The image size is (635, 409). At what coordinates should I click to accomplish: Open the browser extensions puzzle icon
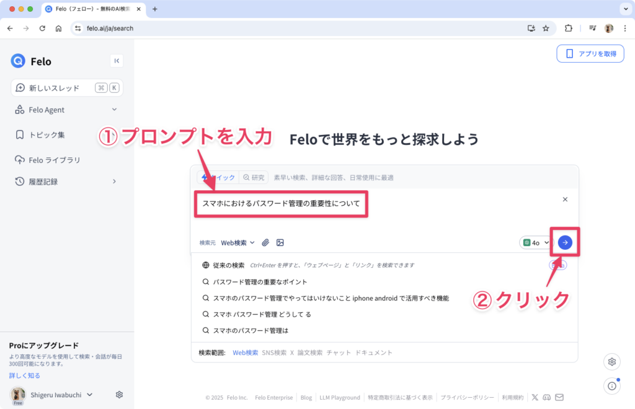569,29
